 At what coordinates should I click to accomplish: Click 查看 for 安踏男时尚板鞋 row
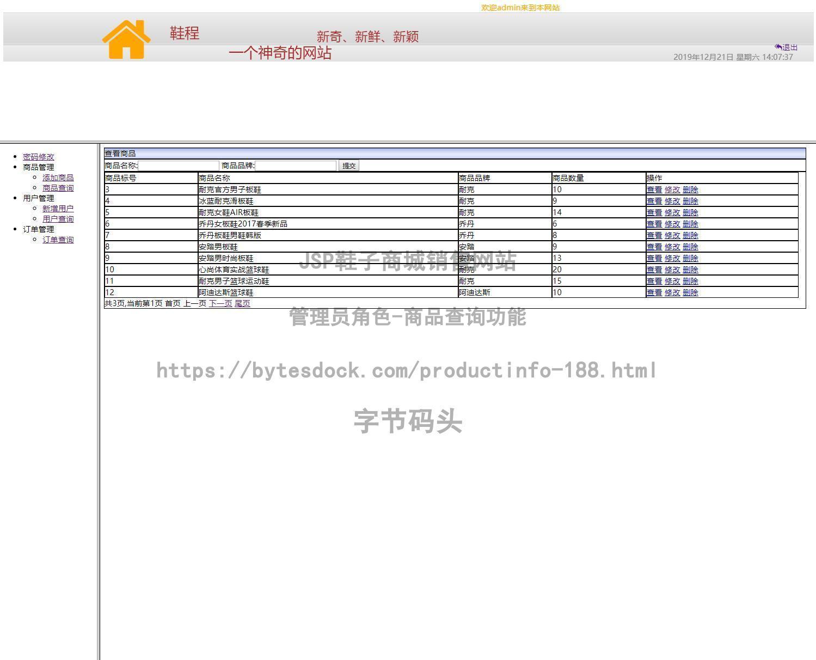click(654, 258)
